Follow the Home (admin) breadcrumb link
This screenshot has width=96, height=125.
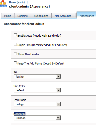tap(17, 2)
